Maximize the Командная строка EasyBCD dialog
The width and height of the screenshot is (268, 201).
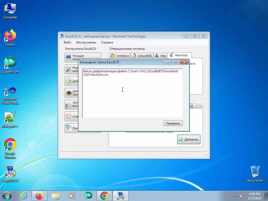(176, 62)
